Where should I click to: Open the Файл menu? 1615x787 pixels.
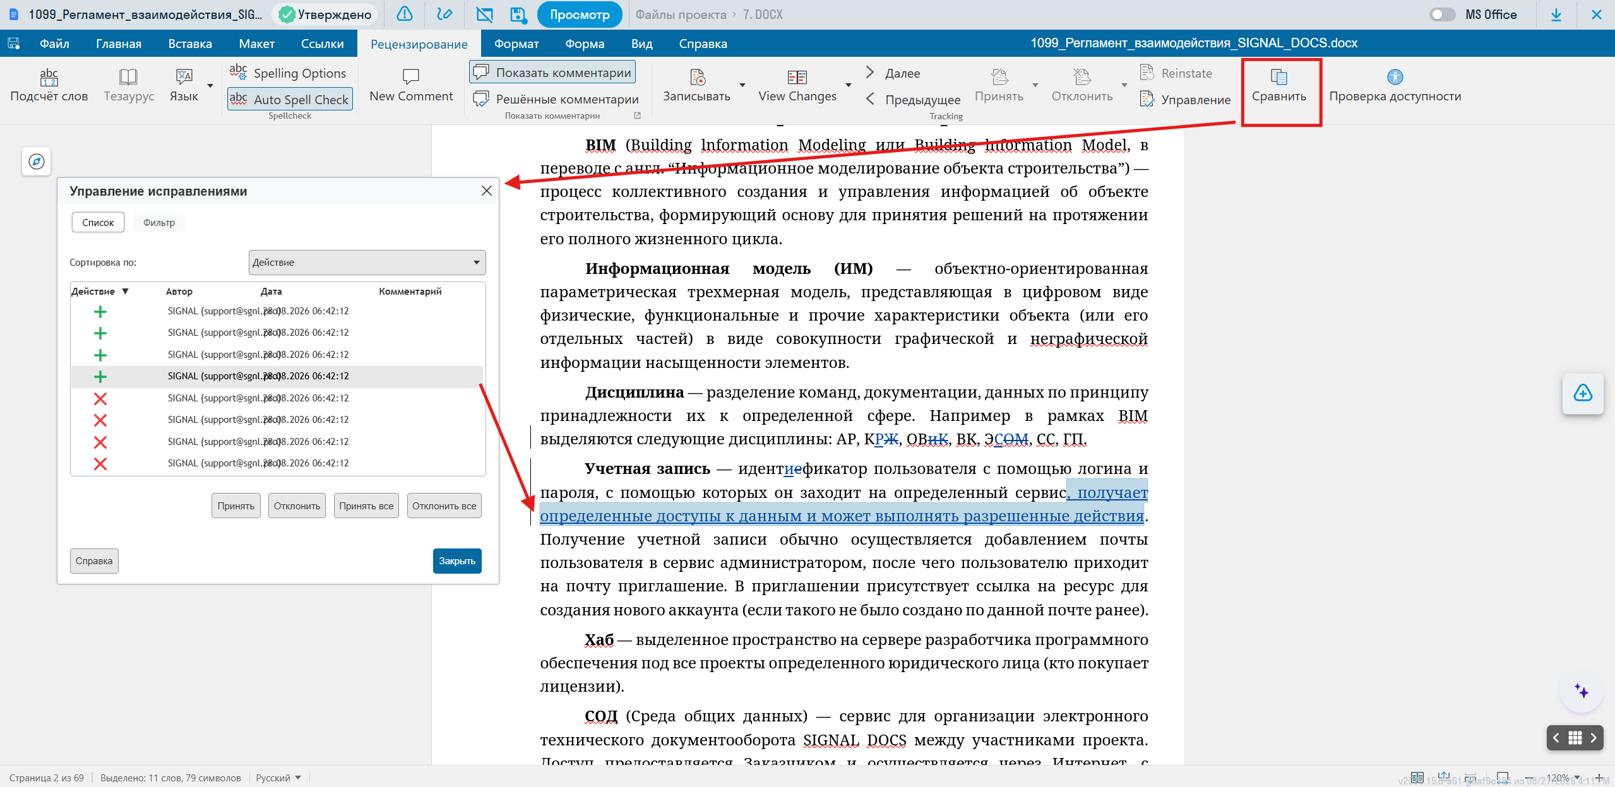pos(54,44)
